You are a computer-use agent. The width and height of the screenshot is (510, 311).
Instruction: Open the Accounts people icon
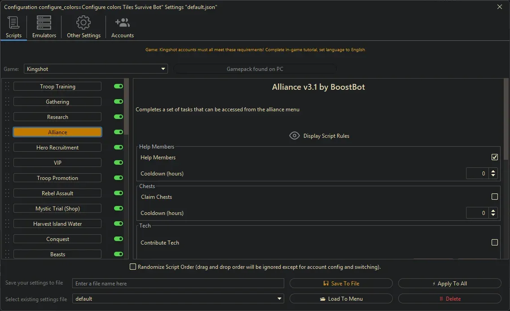pos(122,22)
